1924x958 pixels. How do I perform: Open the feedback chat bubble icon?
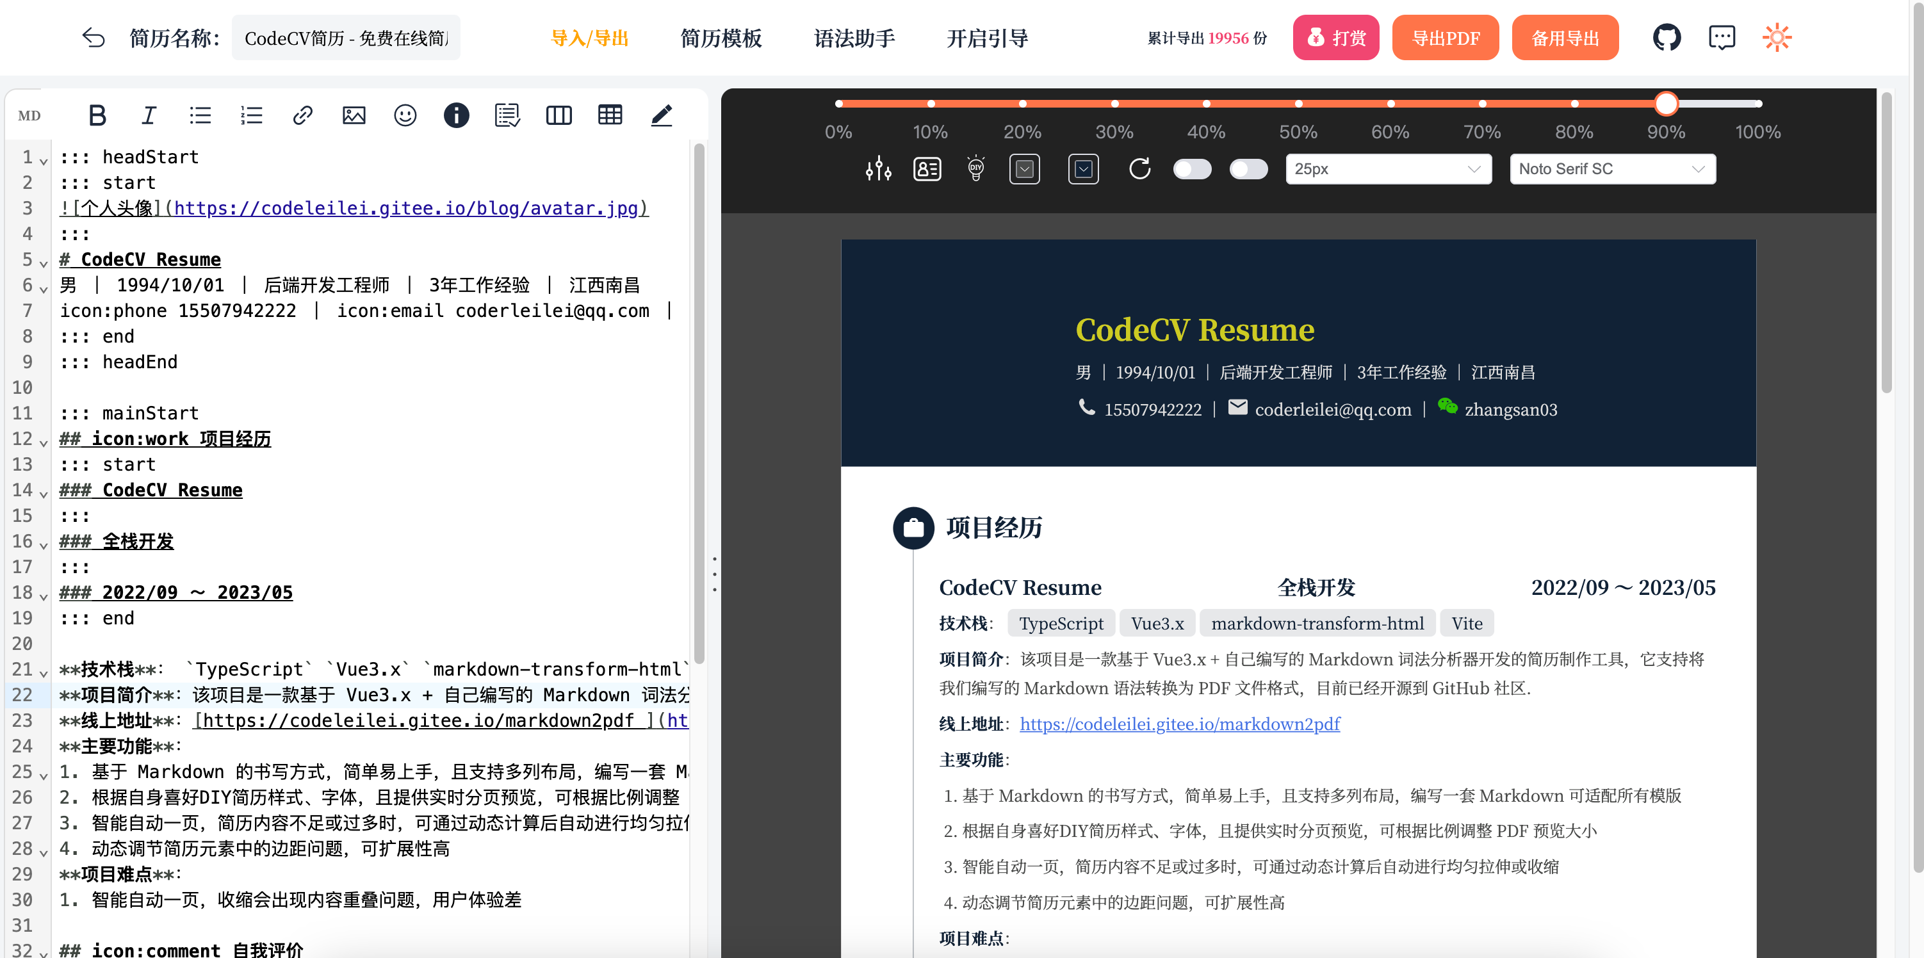(x=1722, y=37)
